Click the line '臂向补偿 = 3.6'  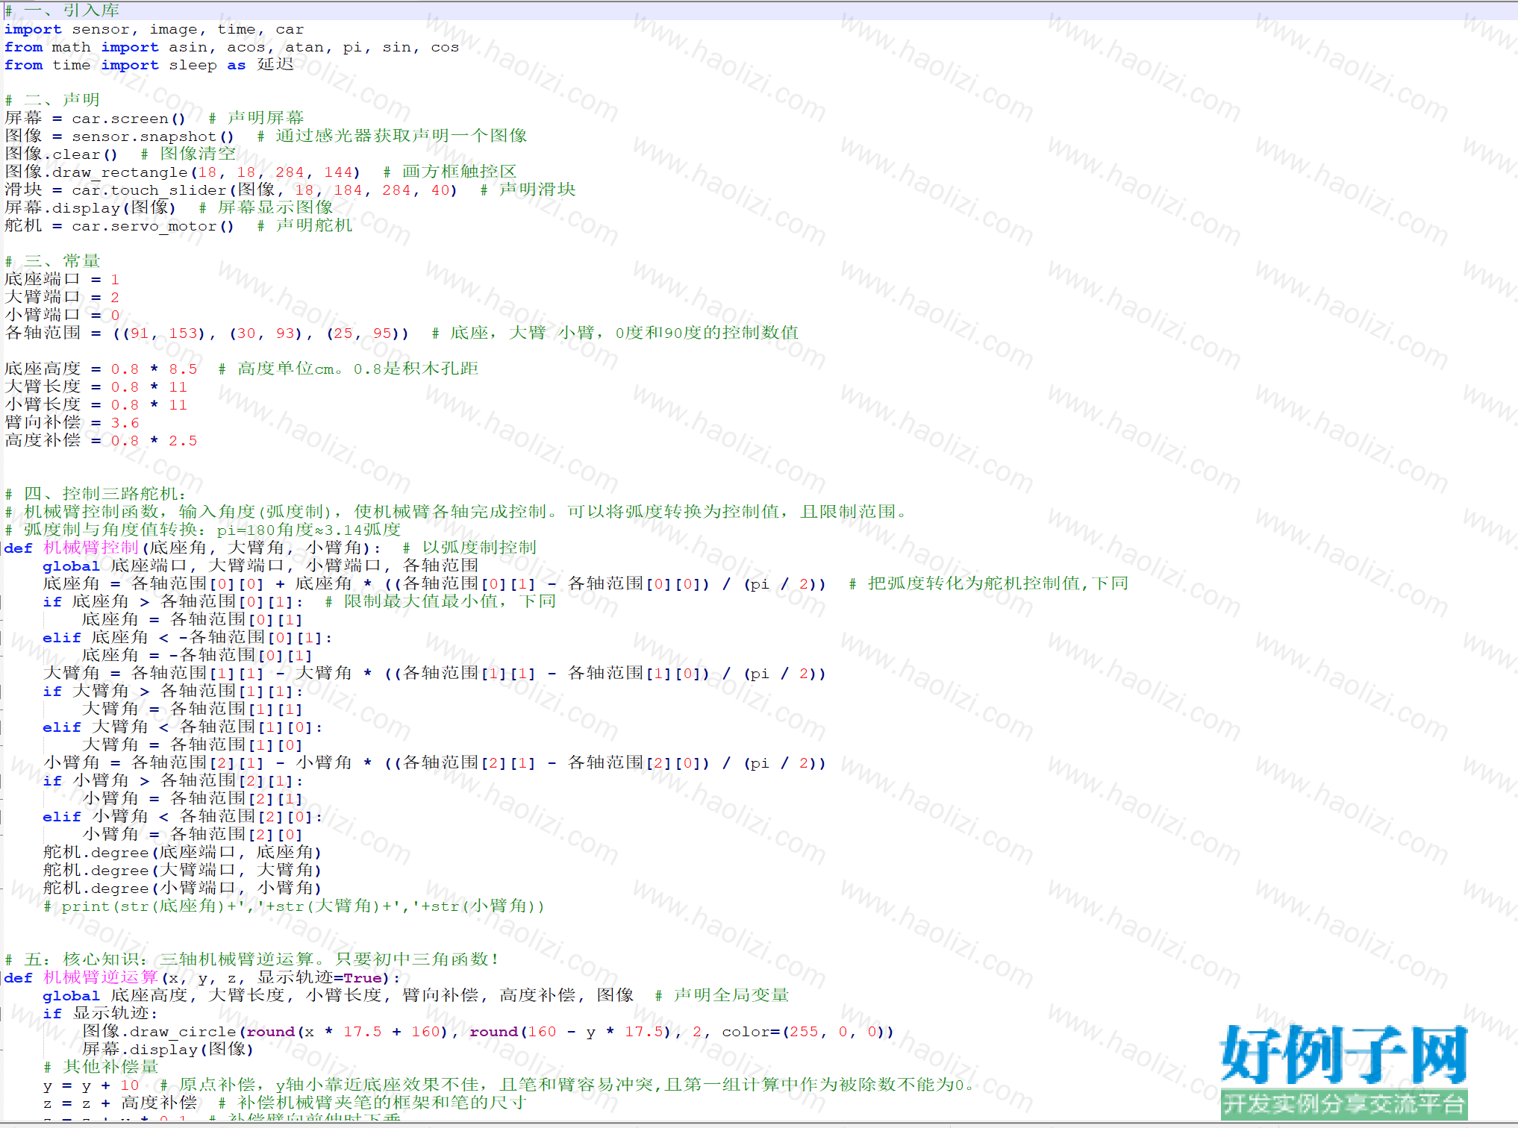coord(72,422)
